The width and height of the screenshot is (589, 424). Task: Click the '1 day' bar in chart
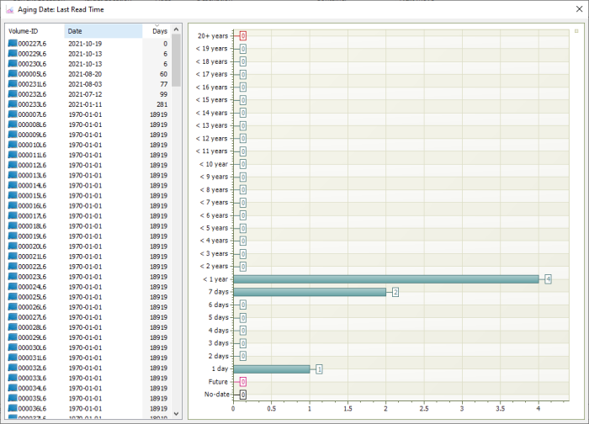(x=271, y=368)
